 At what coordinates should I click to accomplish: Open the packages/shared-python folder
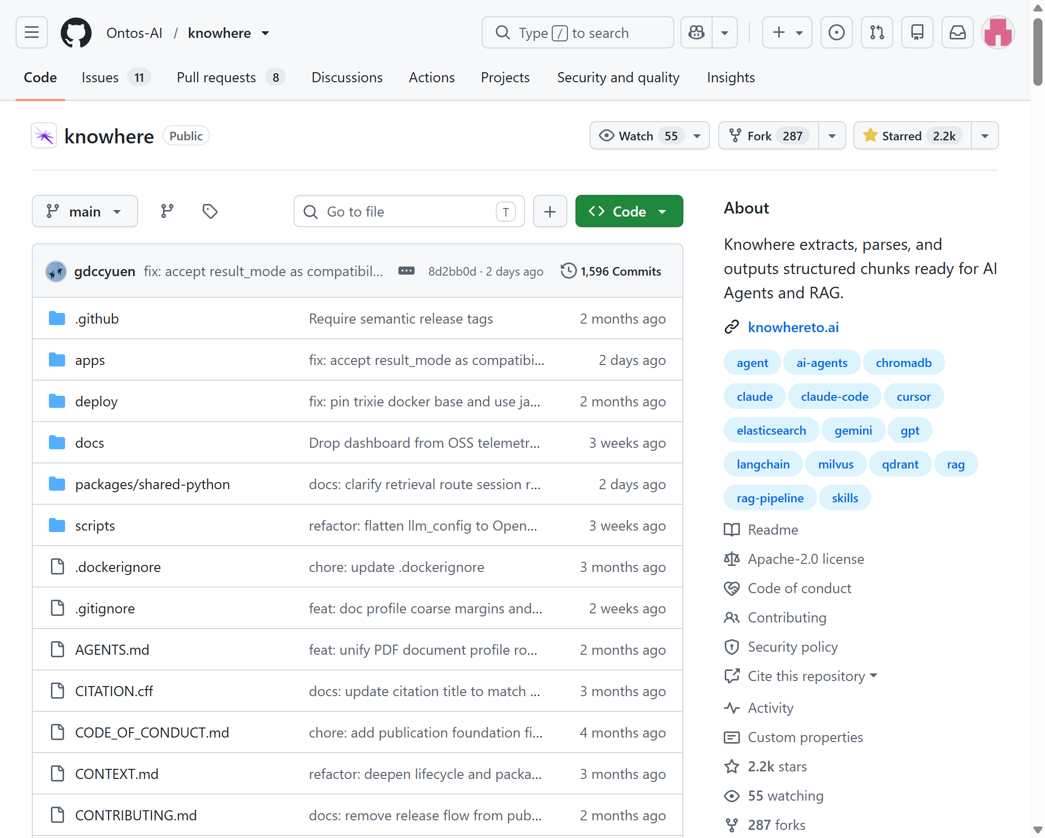click(x=152, y=484)
